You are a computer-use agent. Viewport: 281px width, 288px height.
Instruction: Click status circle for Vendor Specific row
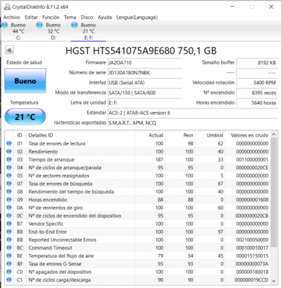(x=9, y=224)
